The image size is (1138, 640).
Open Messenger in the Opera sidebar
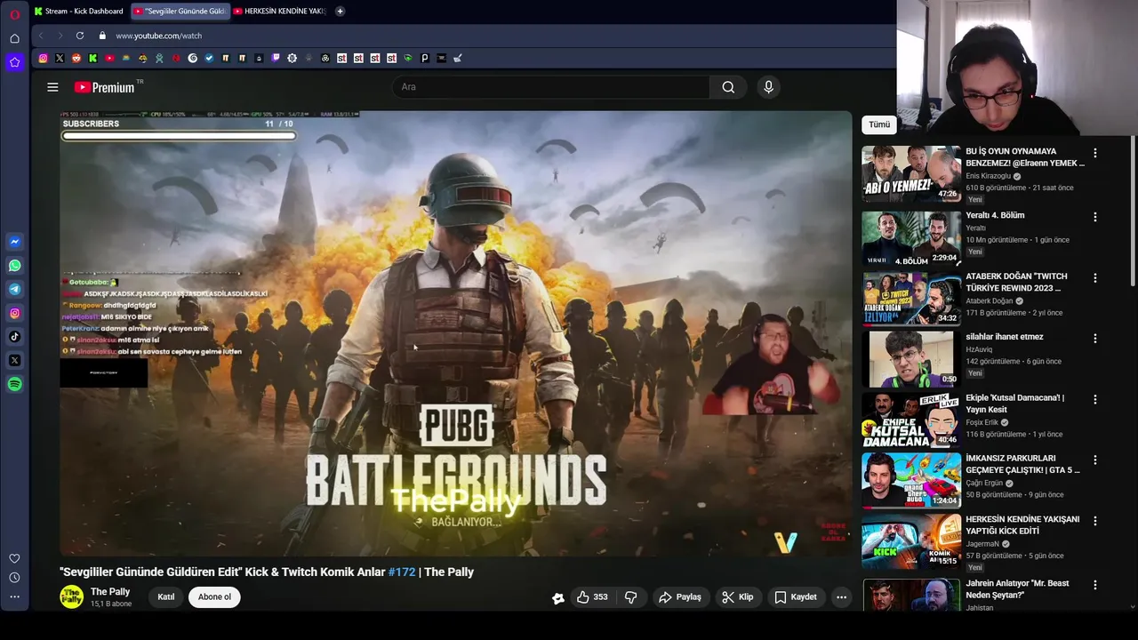pyautogui.click(x=14, y=242)
